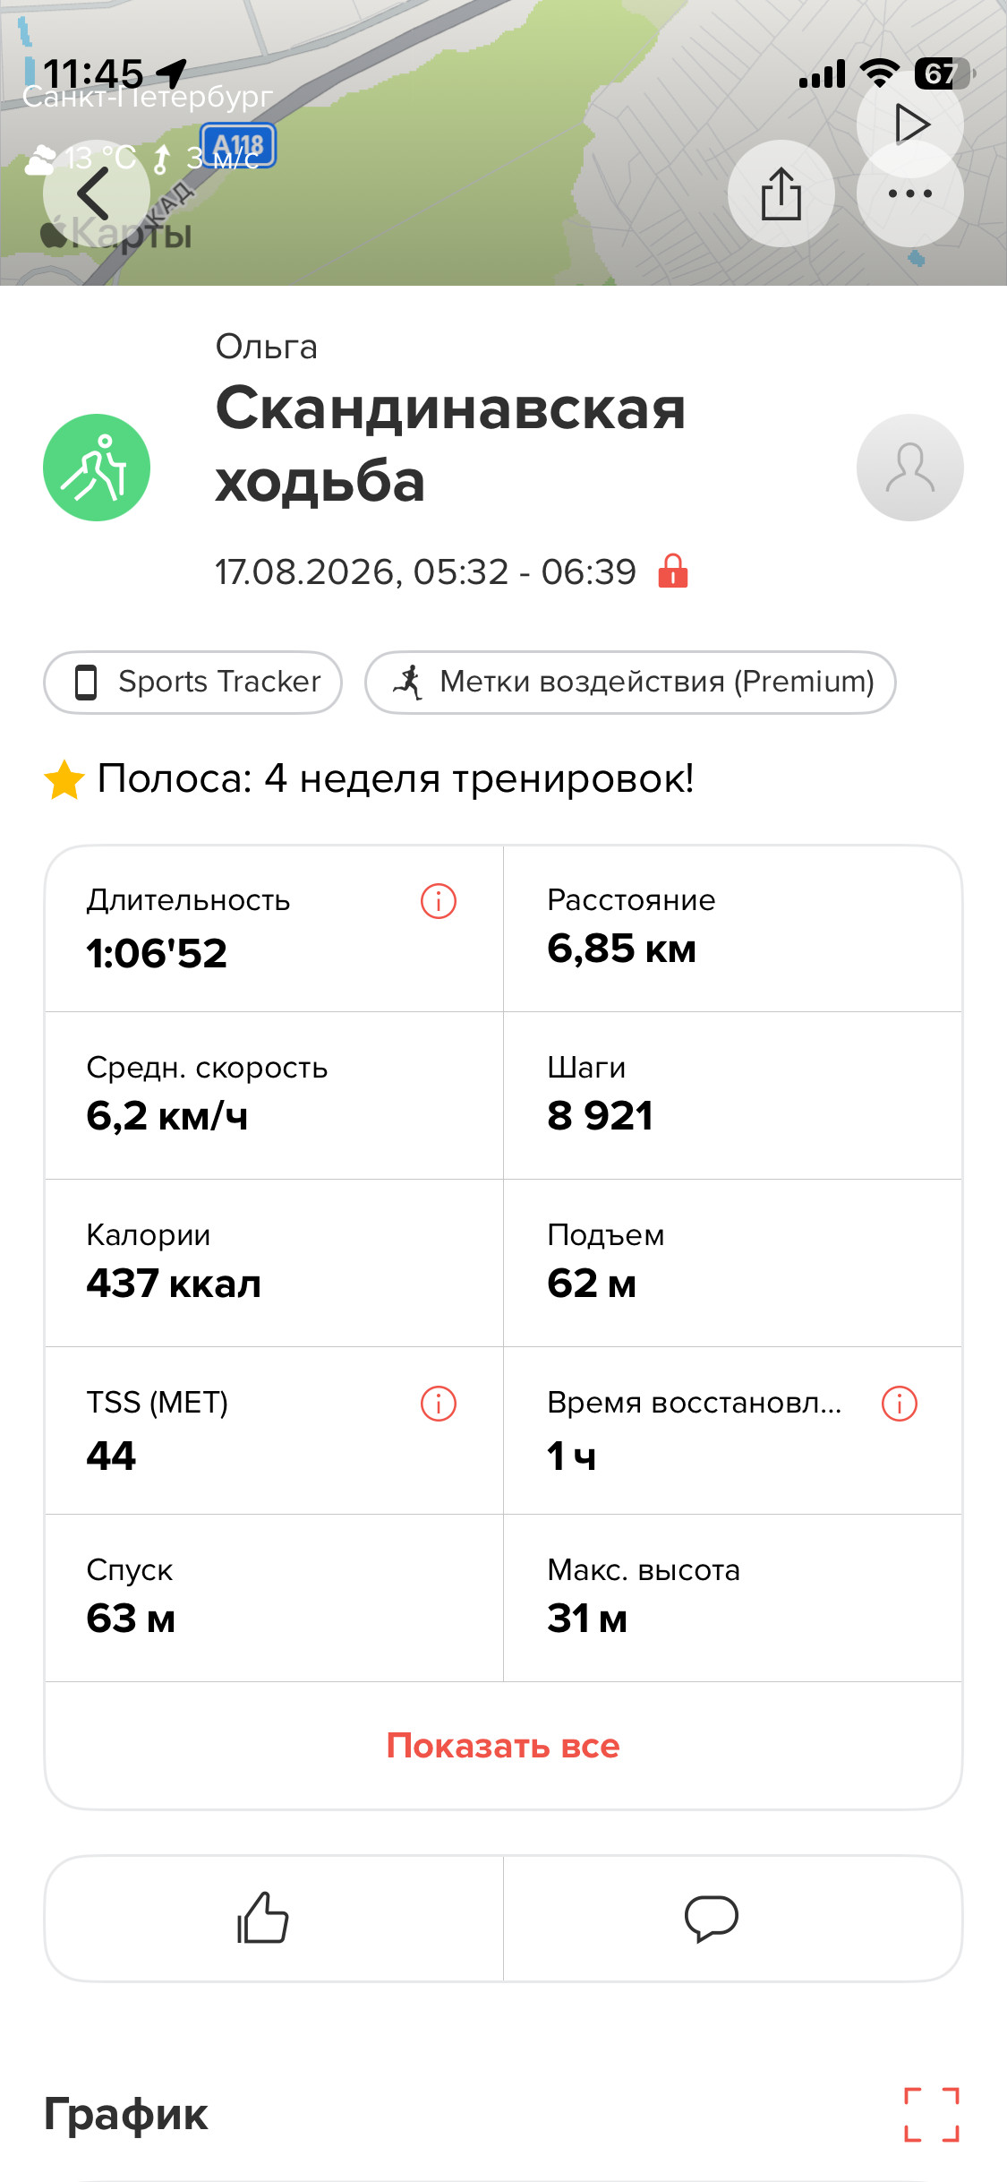Tap the Nordic walking activity icon
Image resolution: width=1007 pixels, height=2182 pixels.
97,468
